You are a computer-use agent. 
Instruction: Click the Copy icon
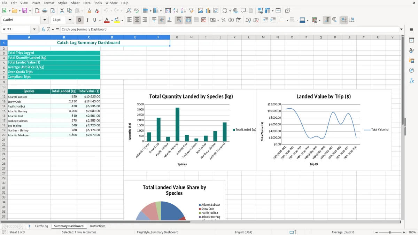69,11
